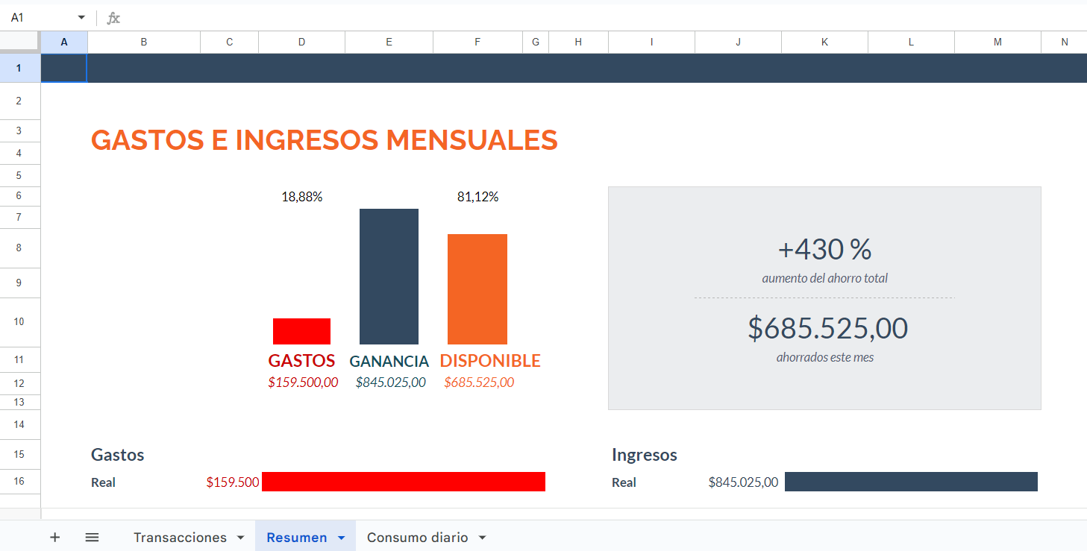Select column N header
The image size is (1087, 551).
click(1065, 42)
